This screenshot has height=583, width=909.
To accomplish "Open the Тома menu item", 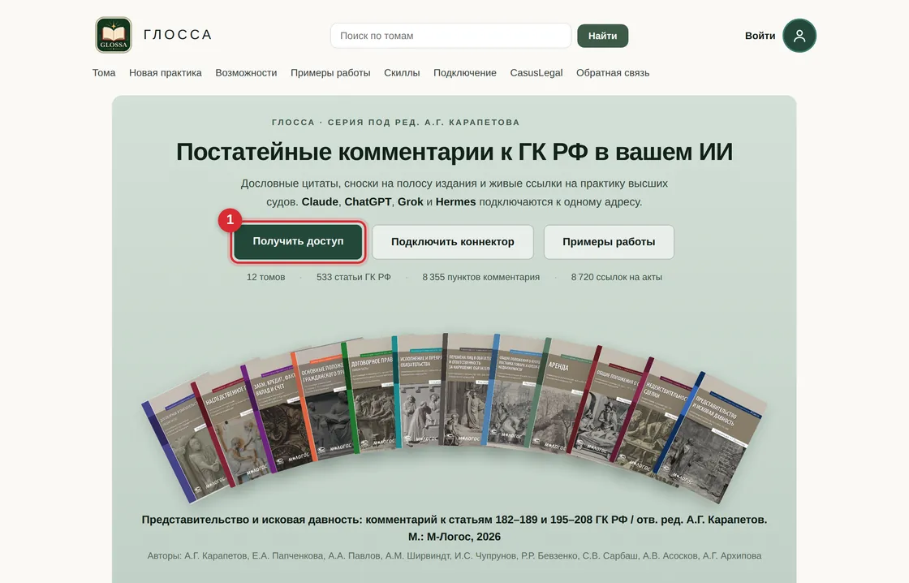I will pyautogui.click(x=104, y=72).
